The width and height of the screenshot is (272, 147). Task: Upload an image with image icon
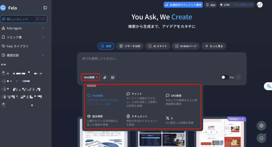pyautogui.click(x=113, y=77)
